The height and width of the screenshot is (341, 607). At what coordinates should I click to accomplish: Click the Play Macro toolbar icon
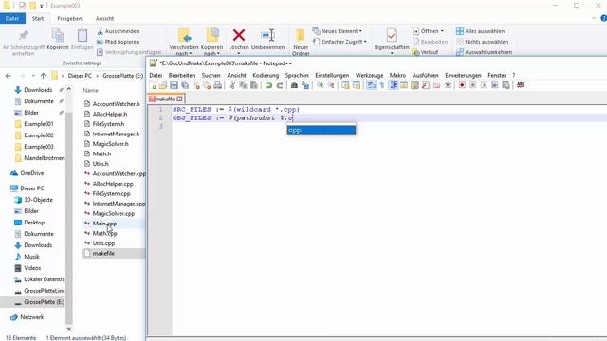[x=484, y=85]
